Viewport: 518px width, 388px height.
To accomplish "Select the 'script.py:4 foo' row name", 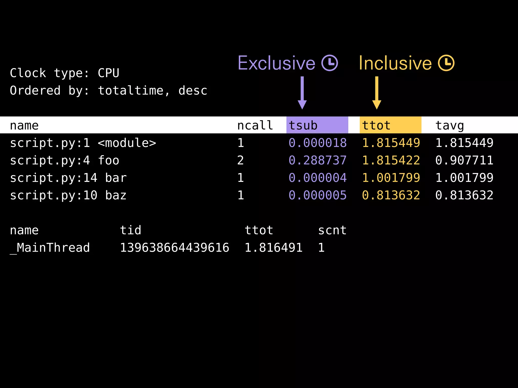I will point(64,161).
